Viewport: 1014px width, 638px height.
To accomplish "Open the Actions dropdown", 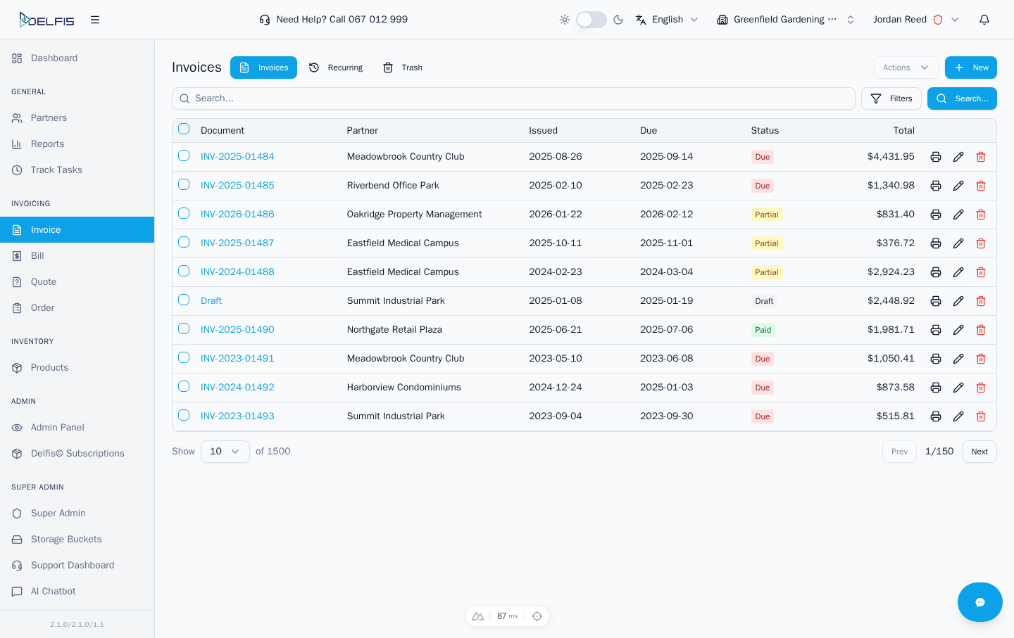I will coord(906,68).
